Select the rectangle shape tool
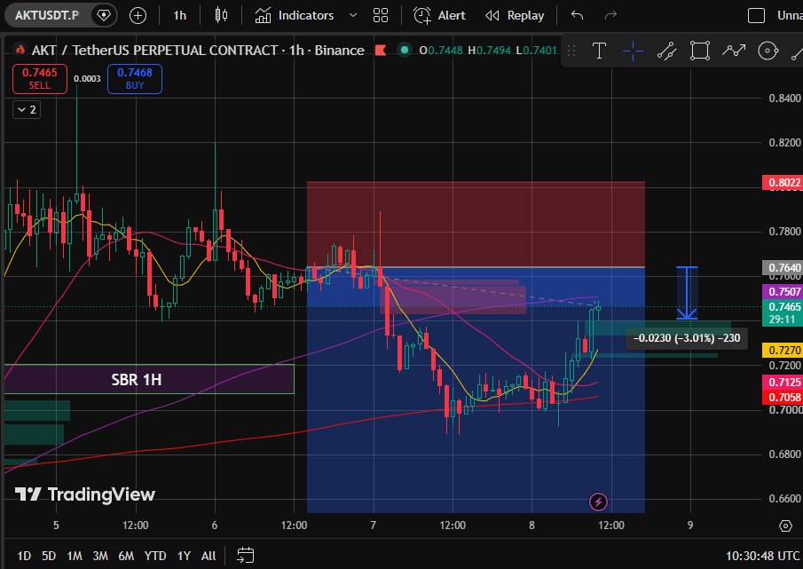803x569 pixels. (x=700, y=51)
